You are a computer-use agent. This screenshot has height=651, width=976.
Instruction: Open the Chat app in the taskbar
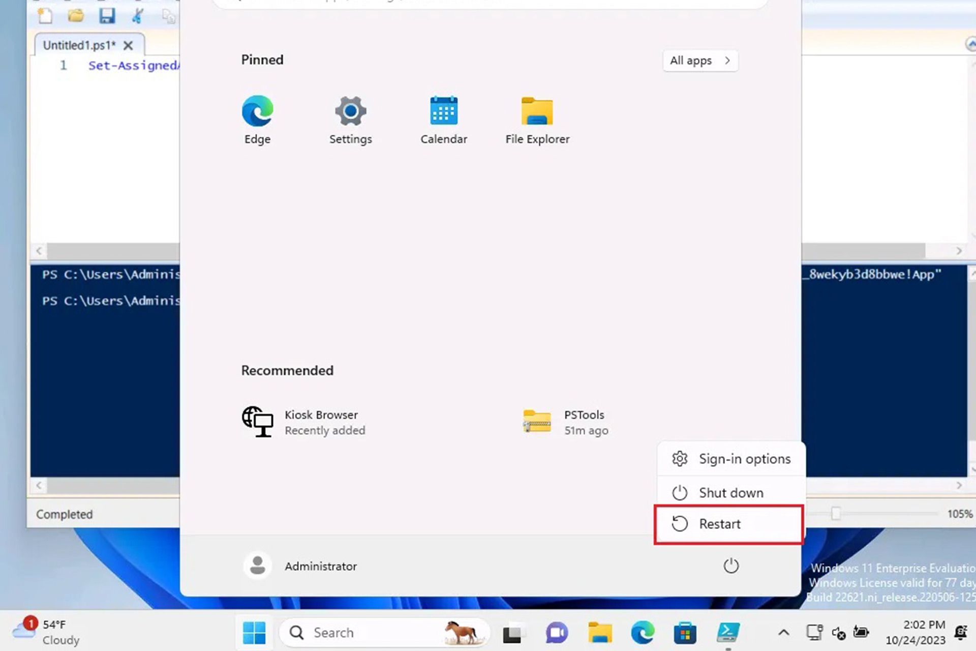(556, 633)
